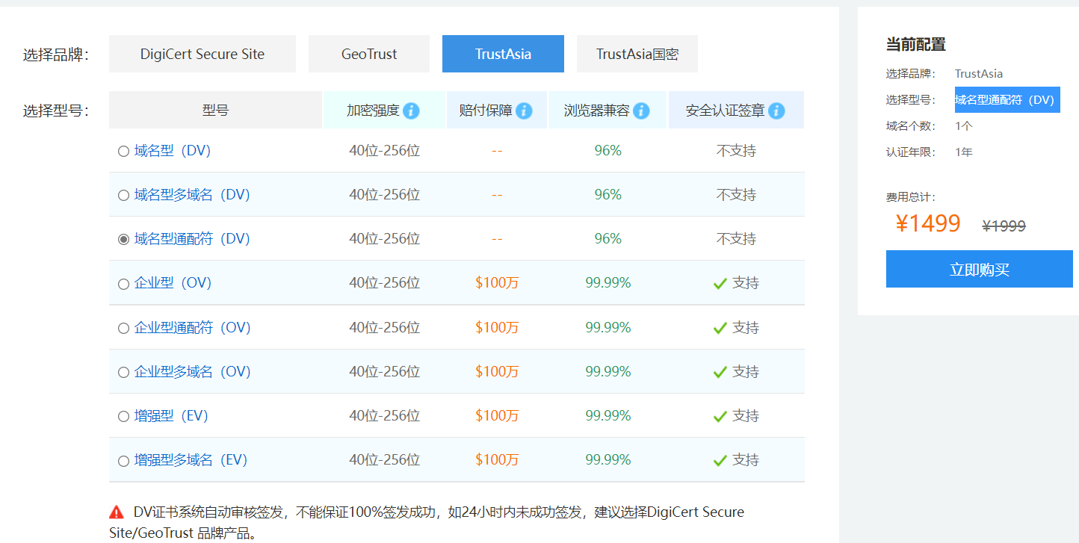
Task: Click the 1个 domain count value
Action: [964, 126]
